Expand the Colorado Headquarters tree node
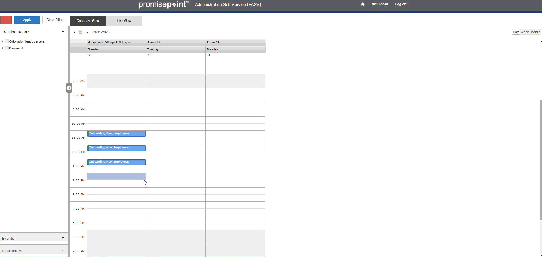 [x=3, y=41]
